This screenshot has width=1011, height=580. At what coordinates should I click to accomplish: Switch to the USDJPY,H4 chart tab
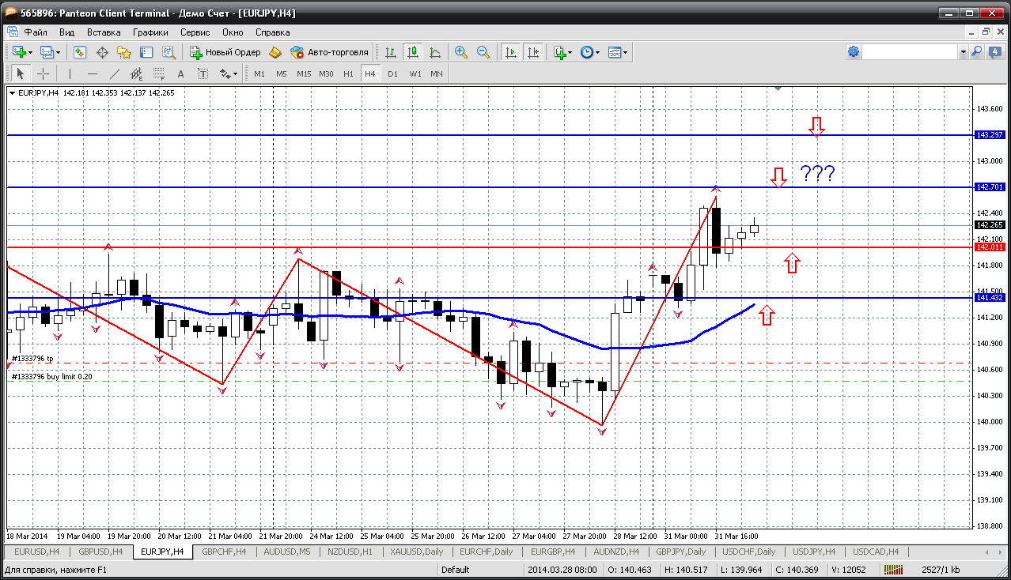pyautogui.click(x=814, y=552)
